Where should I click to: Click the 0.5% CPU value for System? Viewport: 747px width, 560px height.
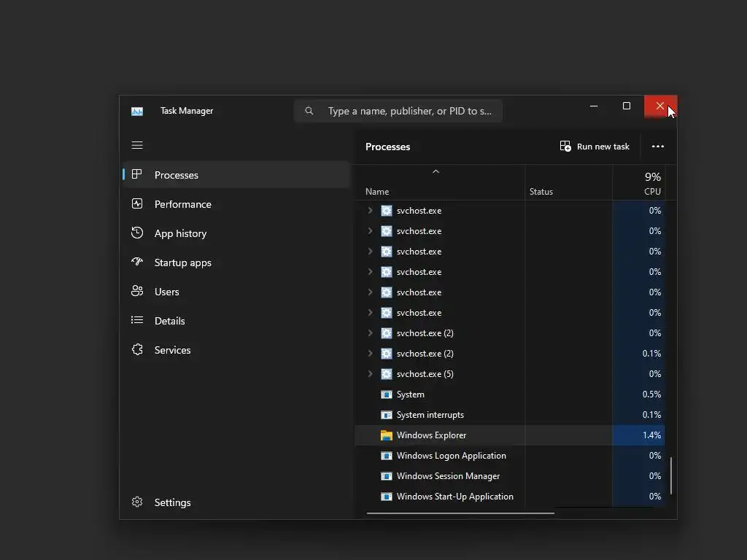tap(651, 394)
